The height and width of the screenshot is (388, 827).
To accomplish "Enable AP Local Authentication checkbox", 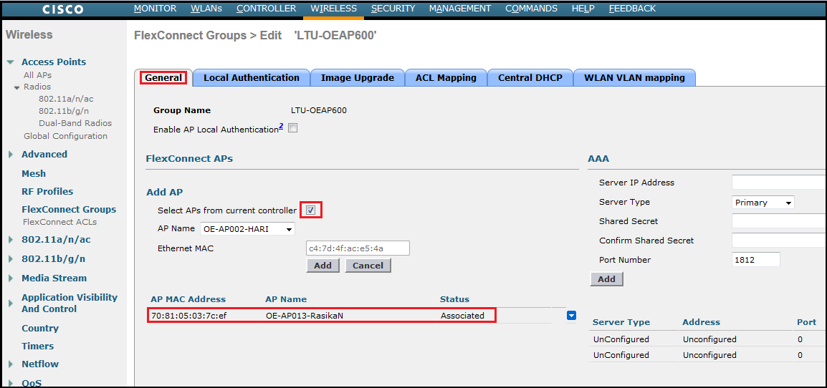I will pos(292,129).
